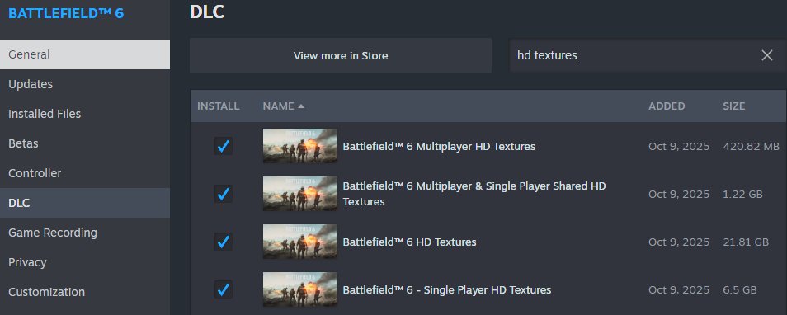This screenshot has width=787, height=315.
Task: Click the added date for Multiplayer HD Textures
Action: pos(679,147)
